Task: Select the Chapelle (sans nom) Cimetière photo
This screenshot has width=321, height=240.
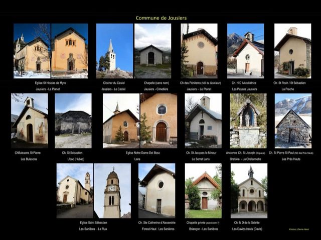Action: coord(152,50)
